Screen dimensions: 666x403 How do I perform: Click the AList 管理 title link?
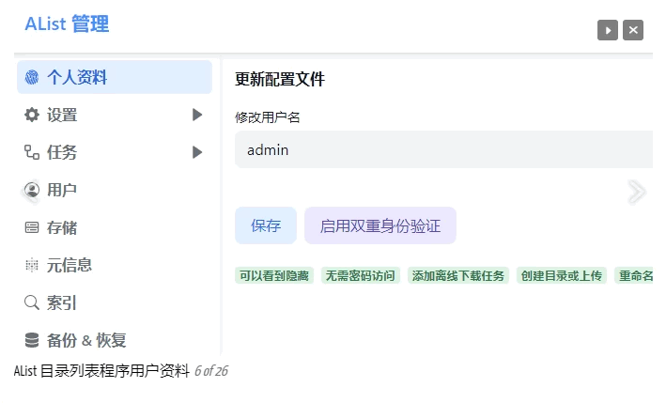click(67, 23)
